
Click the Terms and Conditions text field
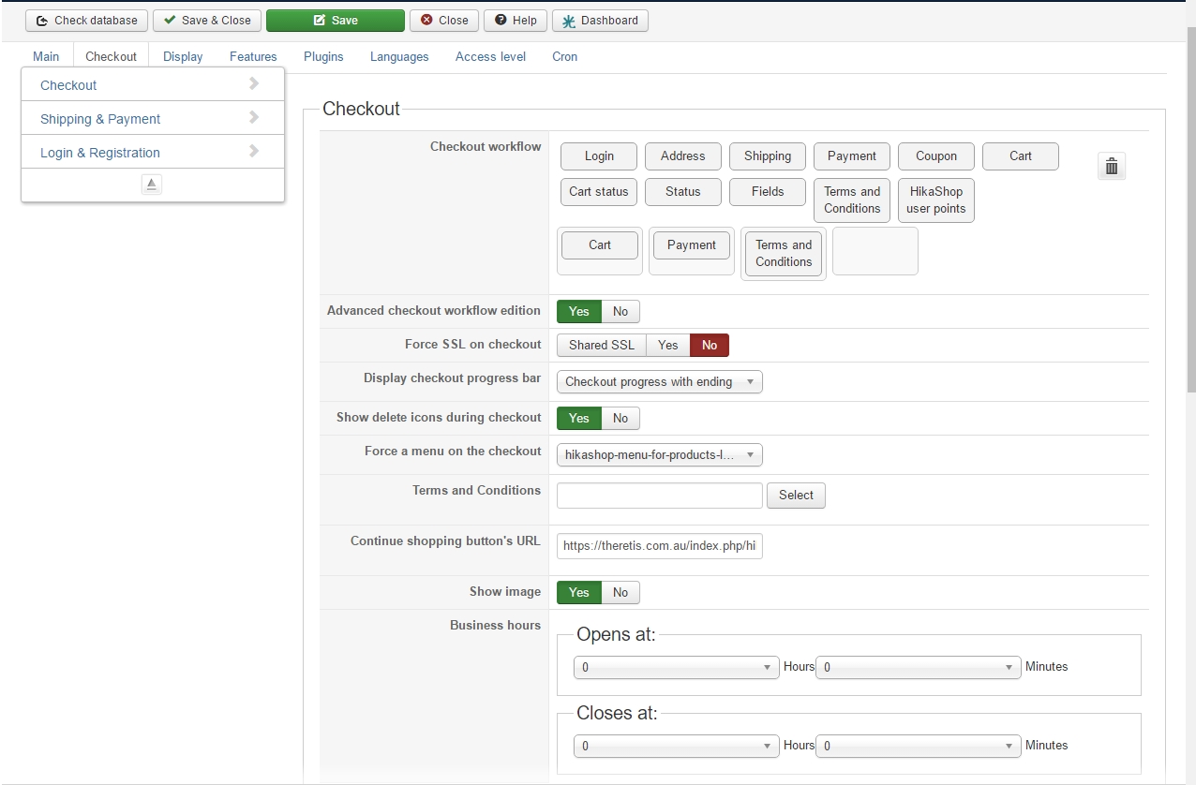pos(660,496)
